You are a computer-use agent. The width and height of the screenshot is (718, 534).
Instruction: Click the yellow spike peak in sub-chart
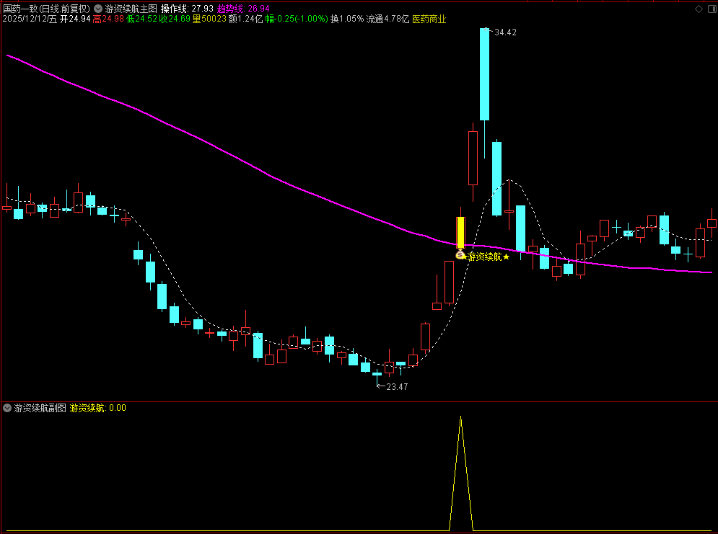click(x=460, y=417)
